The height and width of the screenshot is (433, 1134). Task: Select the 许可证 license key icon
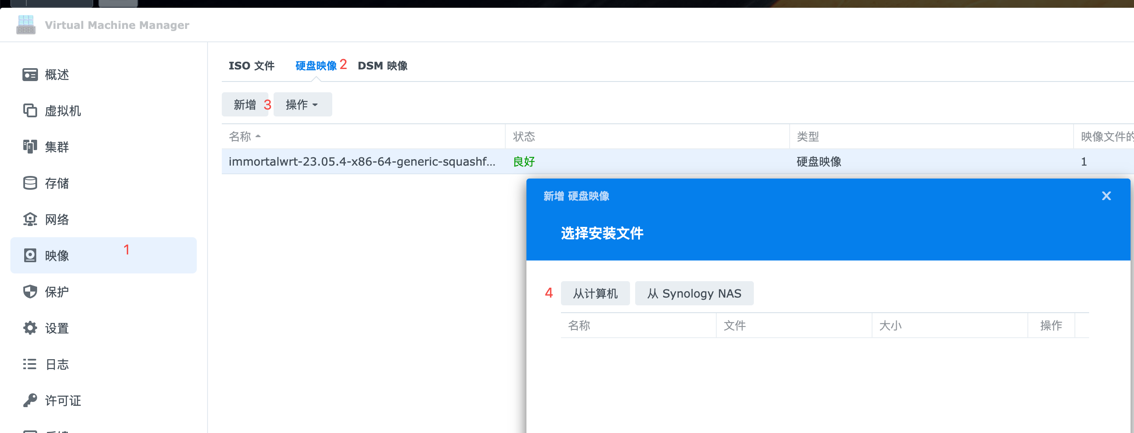point(30,400)
